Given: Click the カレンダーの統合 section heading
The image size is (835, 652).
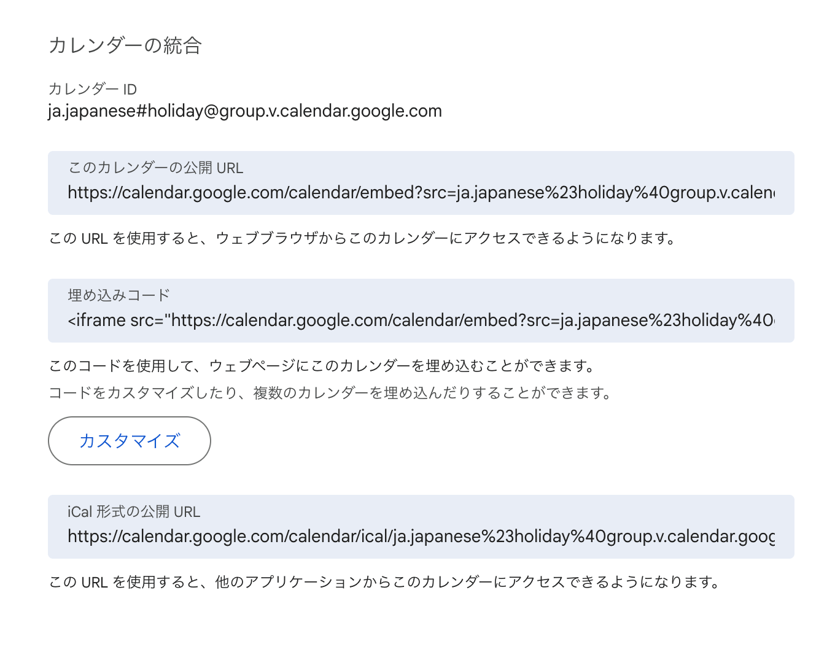Looking at the screenshot, I should [x=125, y=45].
